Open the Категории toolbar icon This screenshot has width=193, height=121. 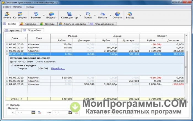tap(20, 15)
